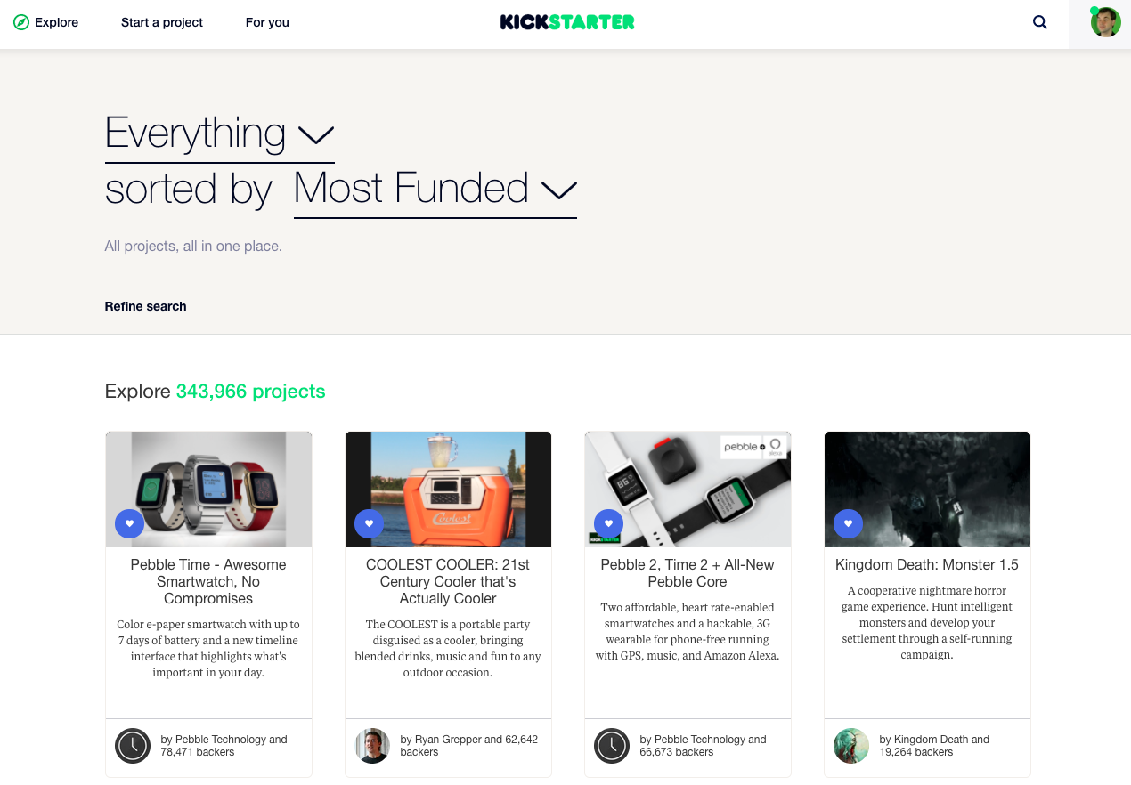Open the Kingdom Death: Monster 1.5 title link
This screenshot has width=1131, height=785.
point(927,564)
